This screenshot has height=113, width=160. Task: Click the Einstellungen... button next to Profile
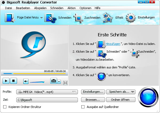pyautogui.click(x=93, y=92)
